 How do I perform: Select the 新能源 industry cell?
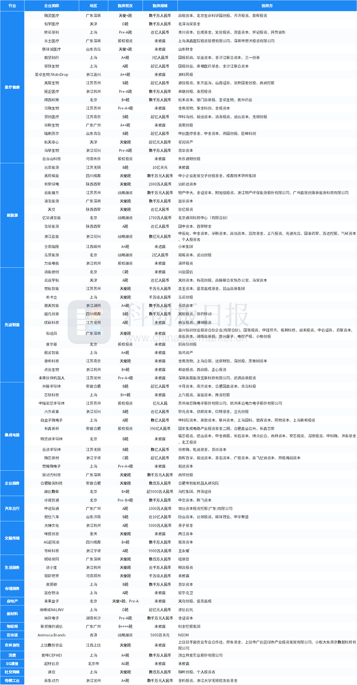[12, 215]
